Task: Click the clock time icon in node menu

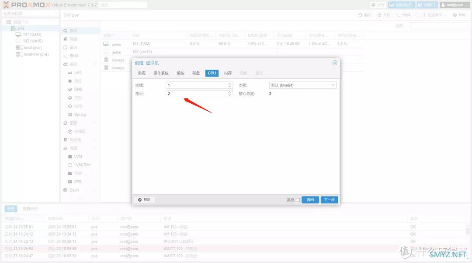Action: click(x=70, y=106)
